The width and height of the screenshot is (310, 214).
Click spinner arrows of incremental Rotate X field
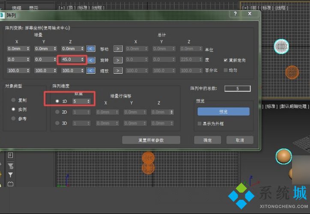28,59
